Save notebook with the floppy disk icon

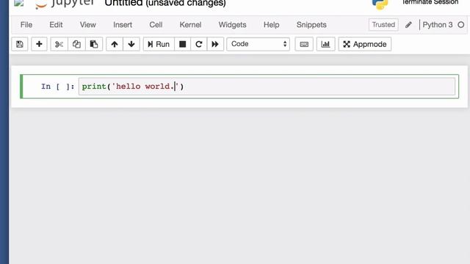pyautogui.click(x=20, y=44)
